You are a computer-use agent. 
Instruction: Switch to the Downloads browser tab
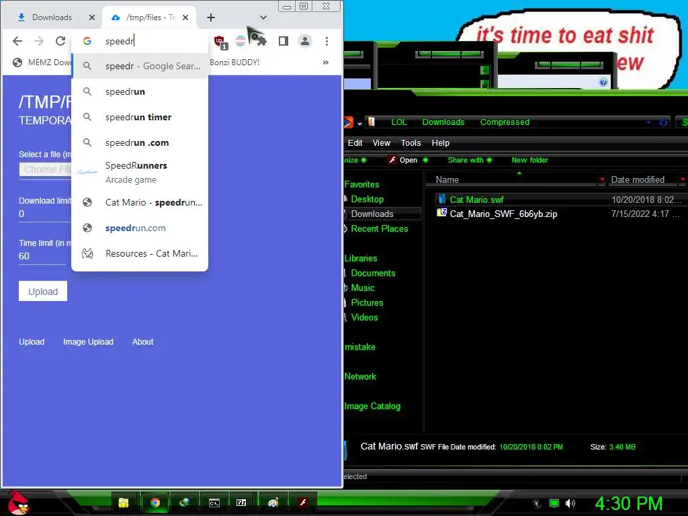(52, 17)
